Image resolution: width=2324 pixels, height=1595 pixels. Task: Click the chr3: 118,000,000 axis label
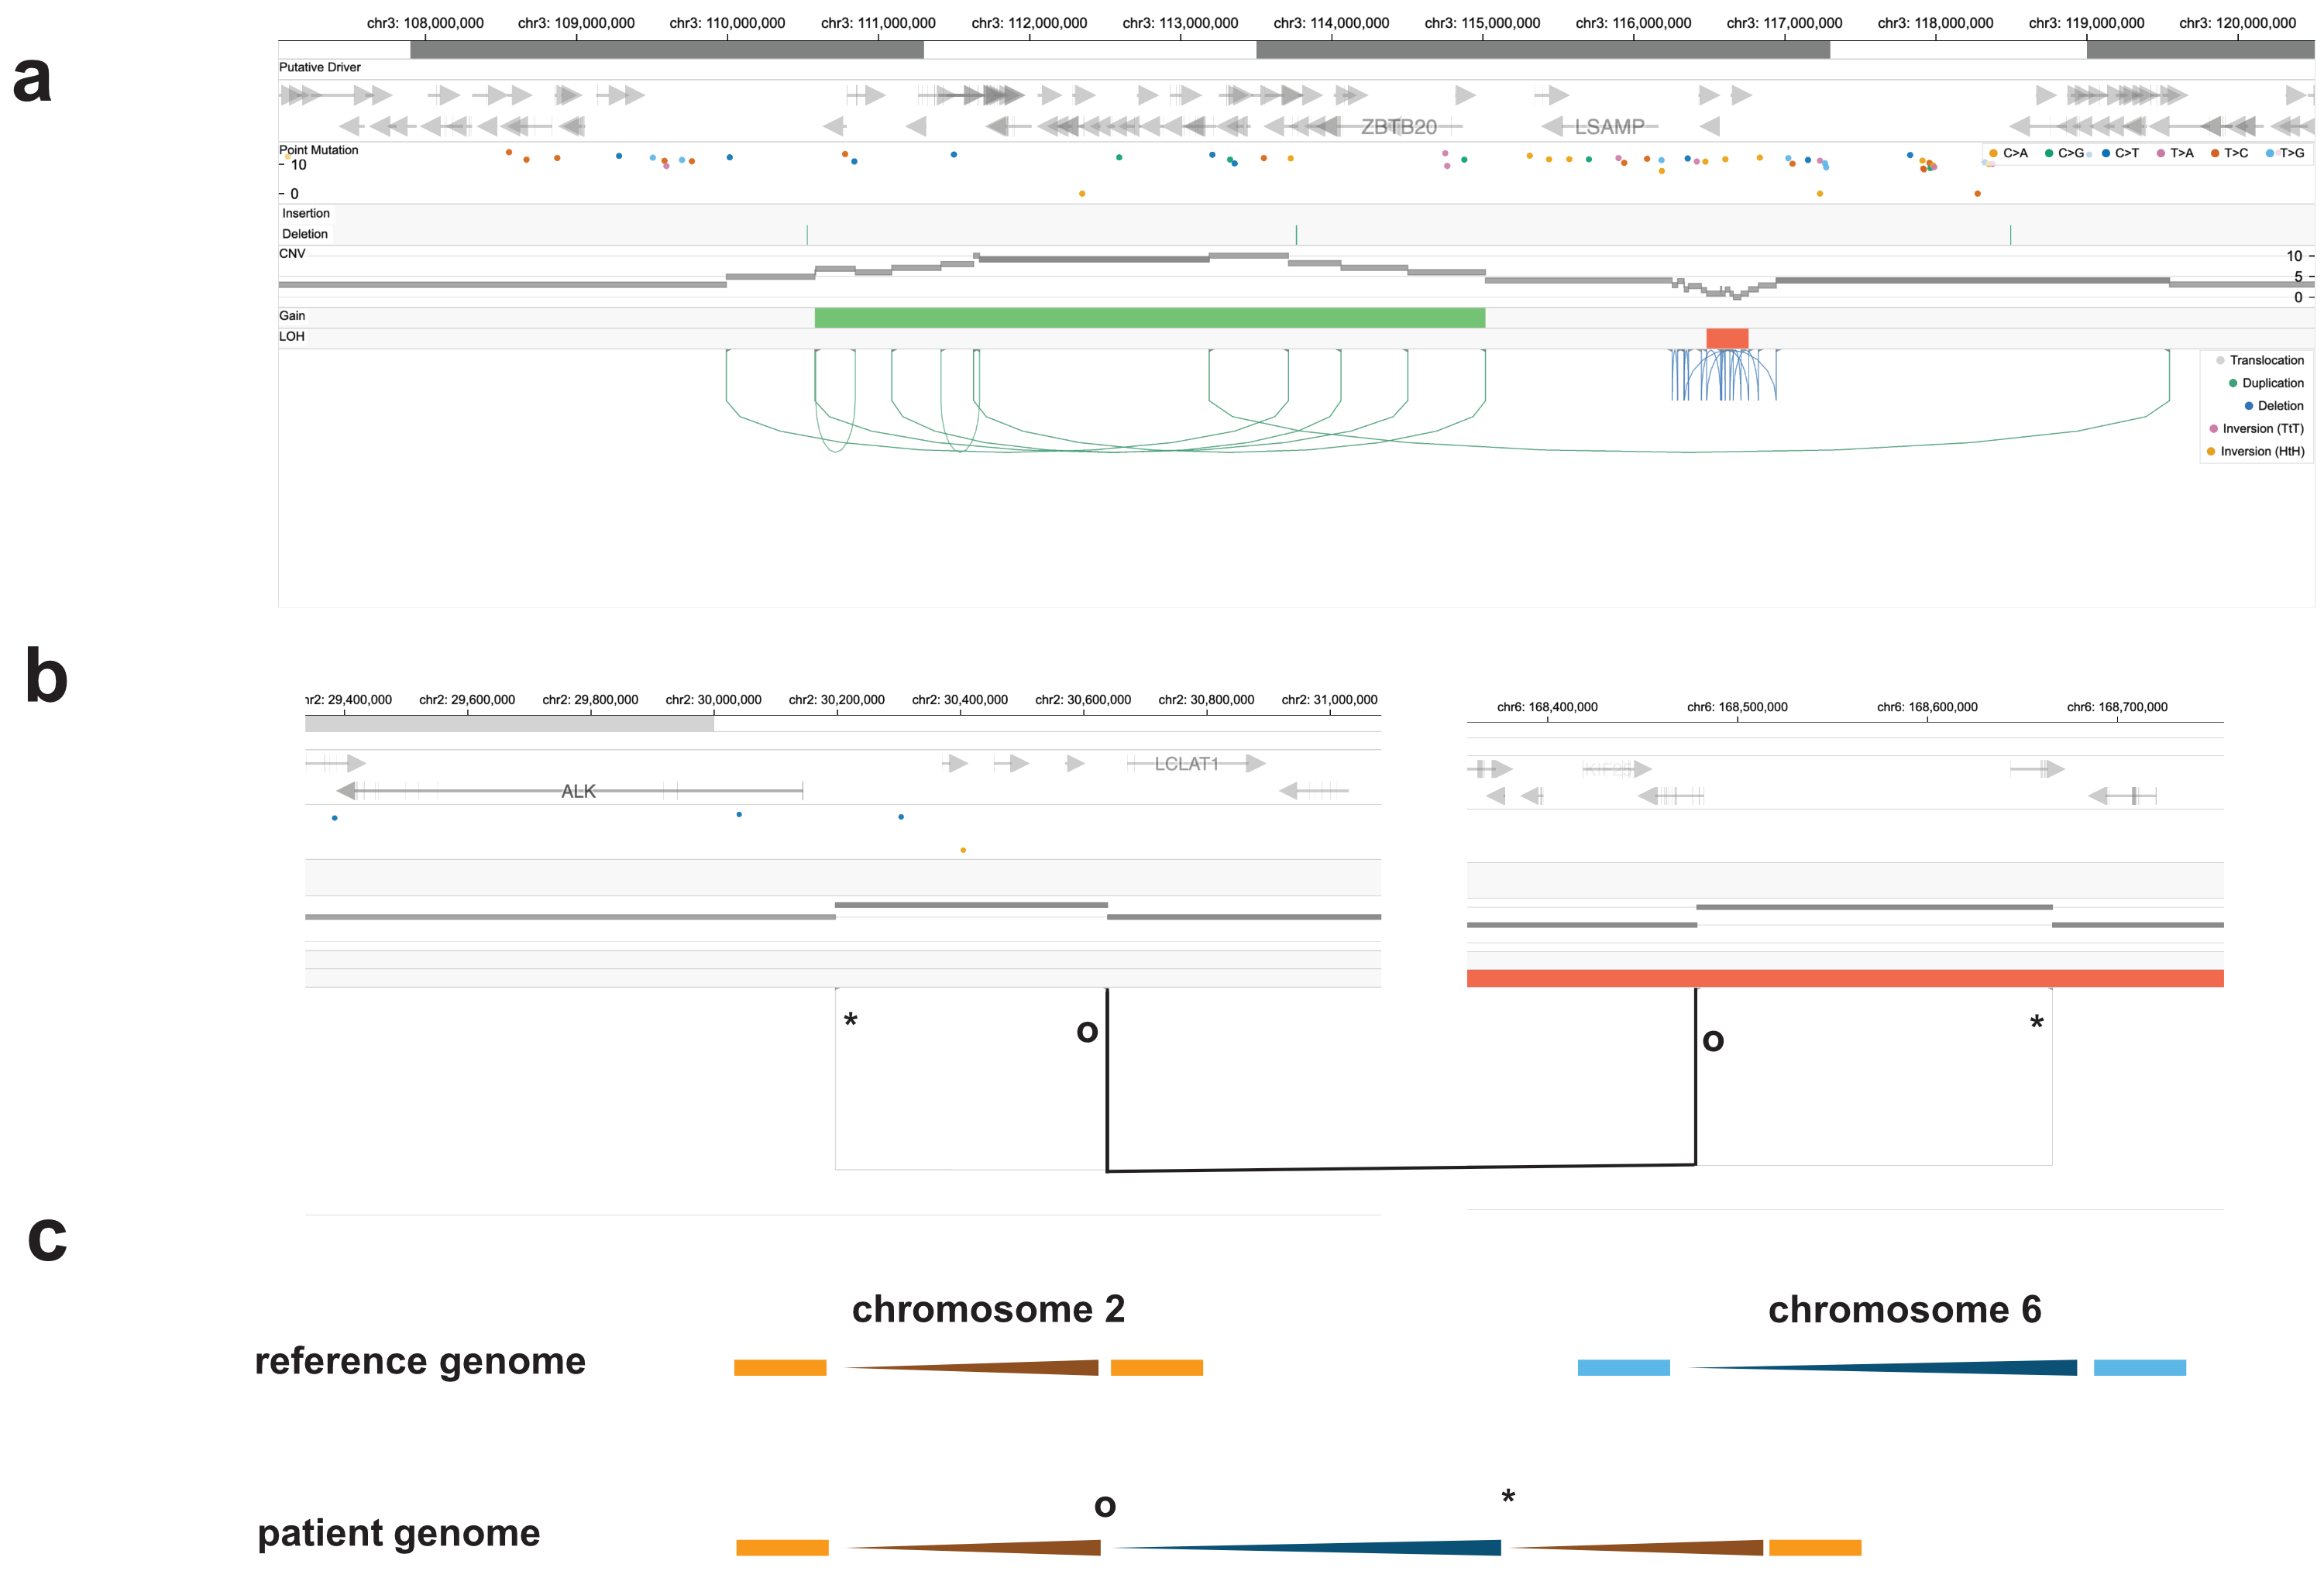(1935, 23)
